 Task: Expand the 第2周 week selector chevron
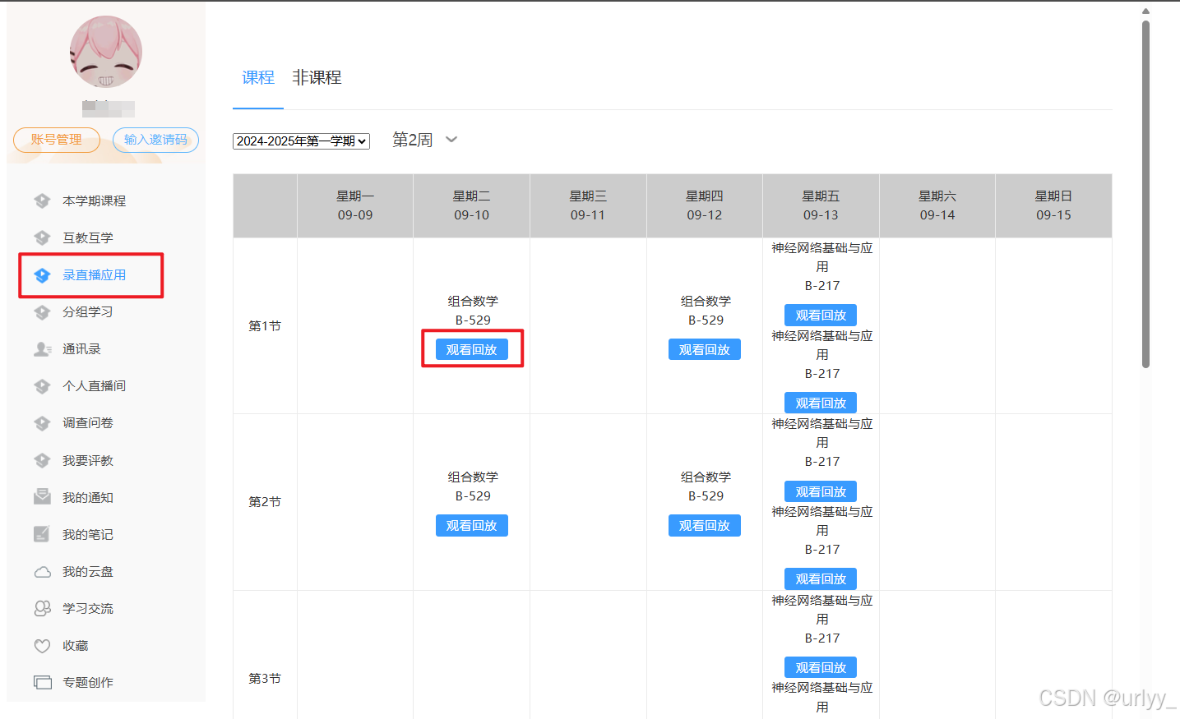click(451, 140)
